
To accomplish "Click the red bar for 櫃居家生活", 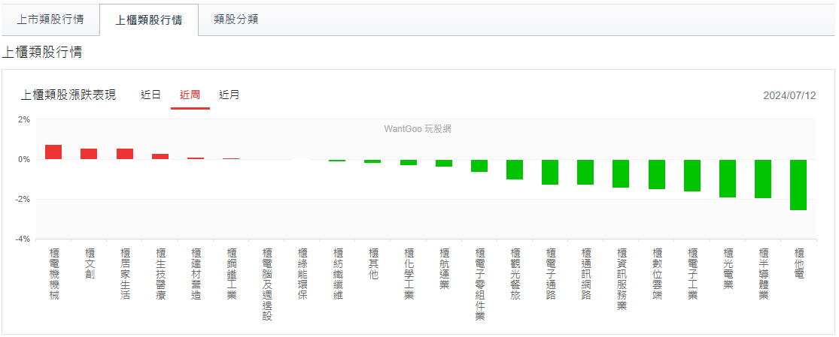I will coord(124,154).
